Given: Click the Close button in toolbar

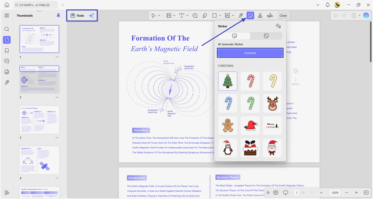Looking at the screenshot, I should click(283, 15).
